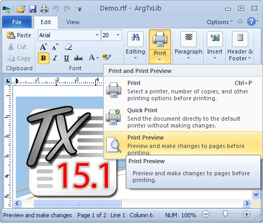Switch to the View tab
Image resolution: width=263 pixels, height=223 pixels.
73,22
